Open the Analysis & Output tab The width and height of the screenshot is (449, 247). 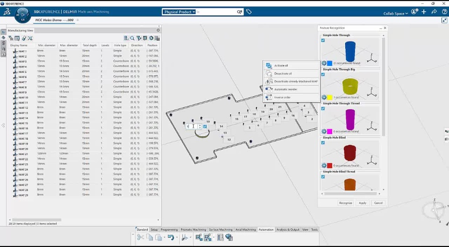tap(288, 230)
